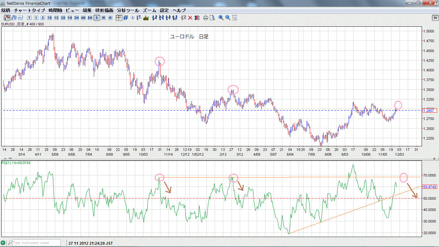Click the 1.5000 price axis label
The image size is (439, 247).
429,31
